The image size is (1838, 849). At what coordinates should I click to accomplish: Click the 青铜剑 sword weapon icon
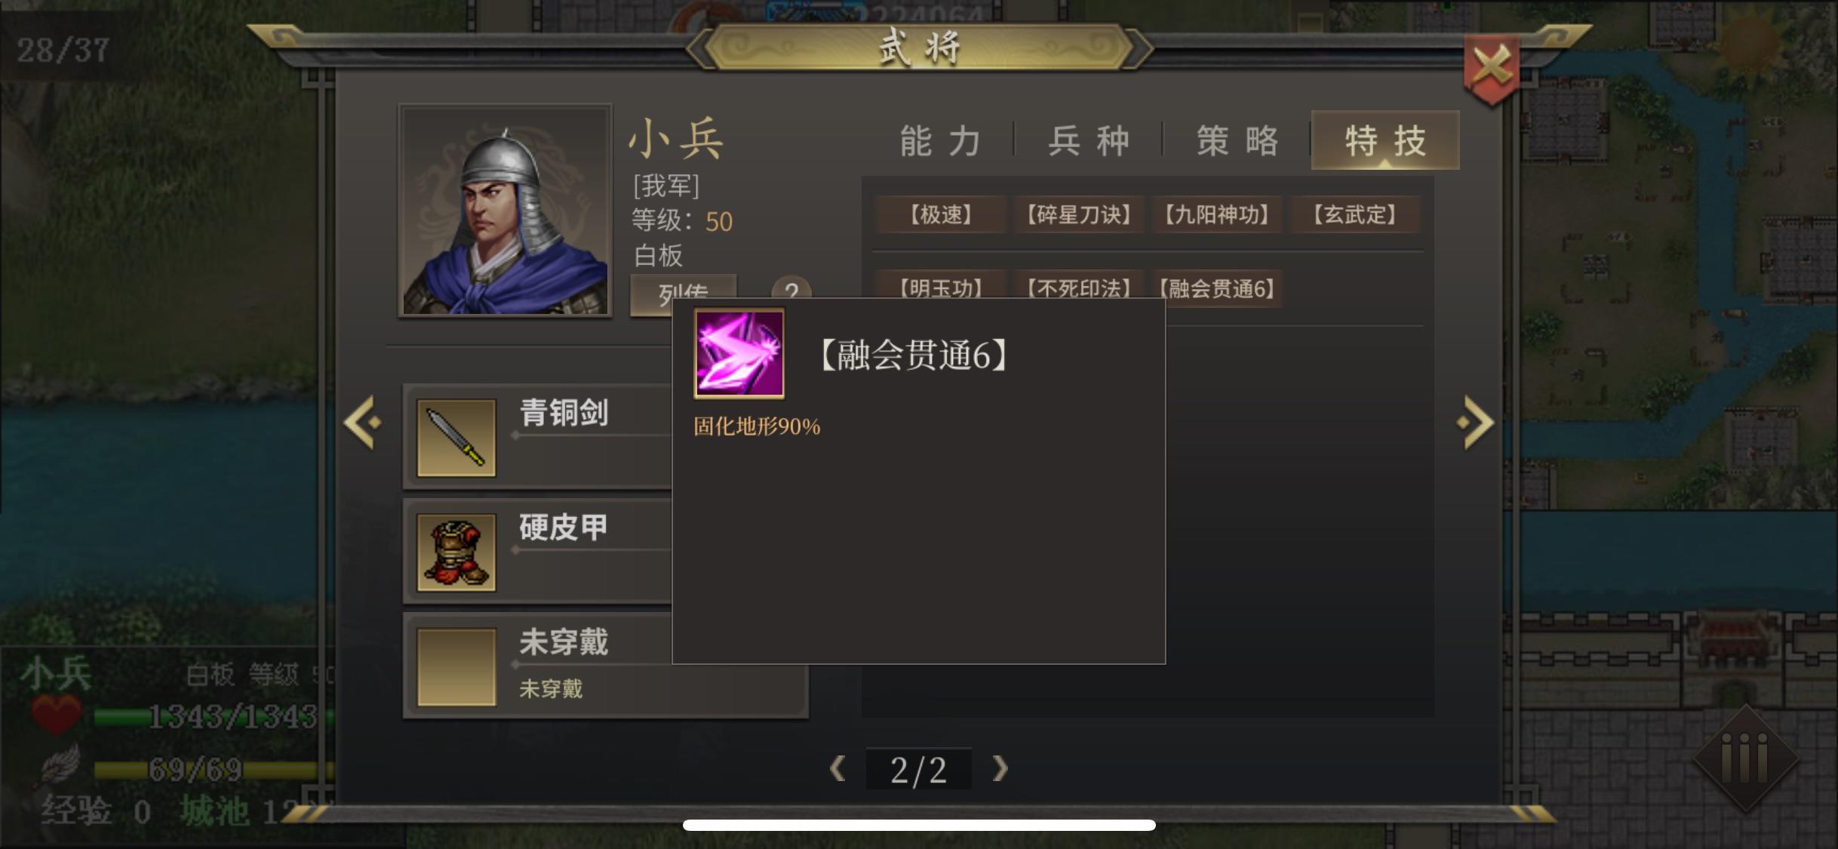(x=456, y=438)
